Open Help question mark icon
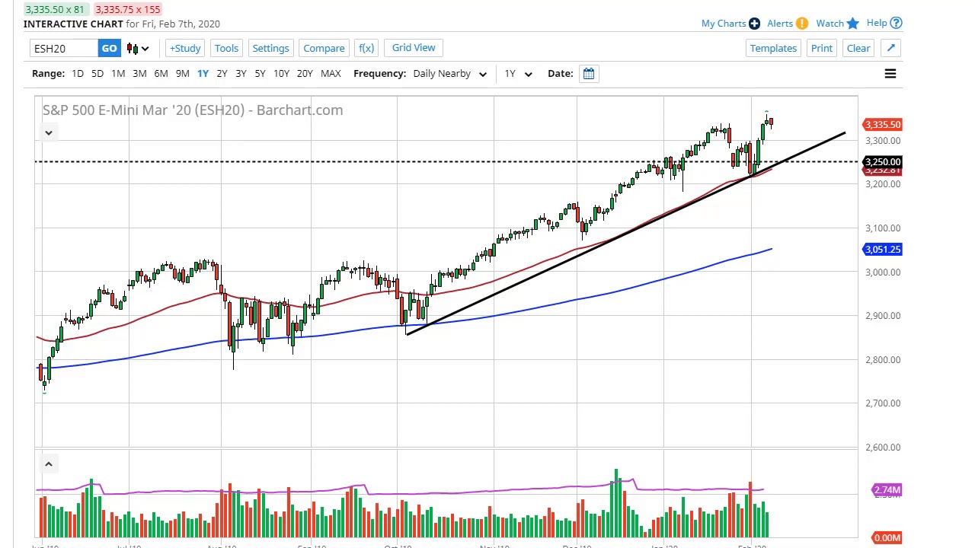The height and width of the screenshot is (548, 975). coord(897,23)
